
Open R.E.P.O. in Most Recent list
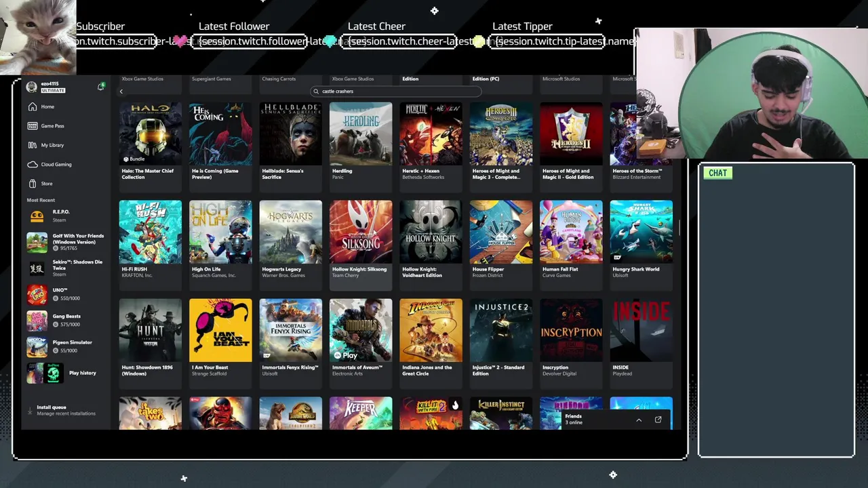pos(65,216)
